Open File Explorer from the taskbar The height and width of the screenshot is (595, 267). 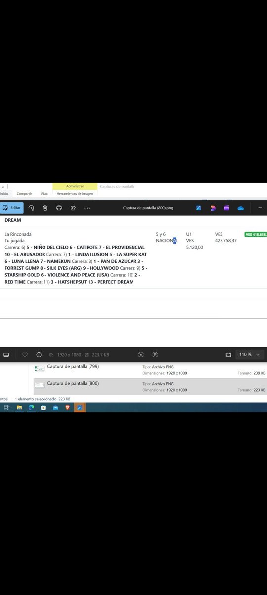tap(19, 407)
